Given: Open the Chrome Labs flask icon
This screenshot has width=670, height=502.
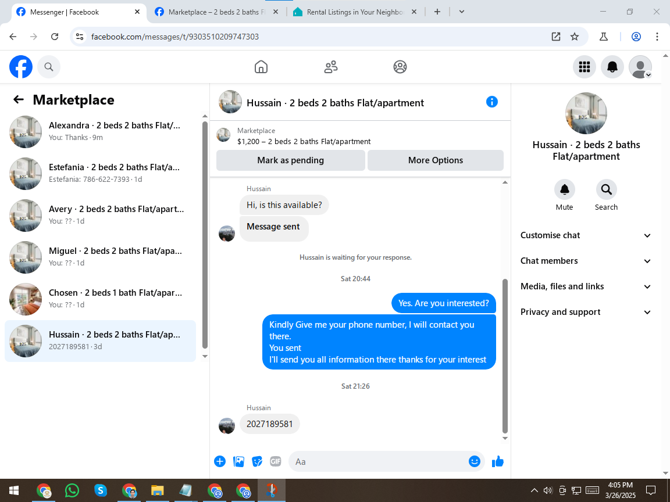Looking at the screenshot, I should pyautogui.click(x=604, y=37).
